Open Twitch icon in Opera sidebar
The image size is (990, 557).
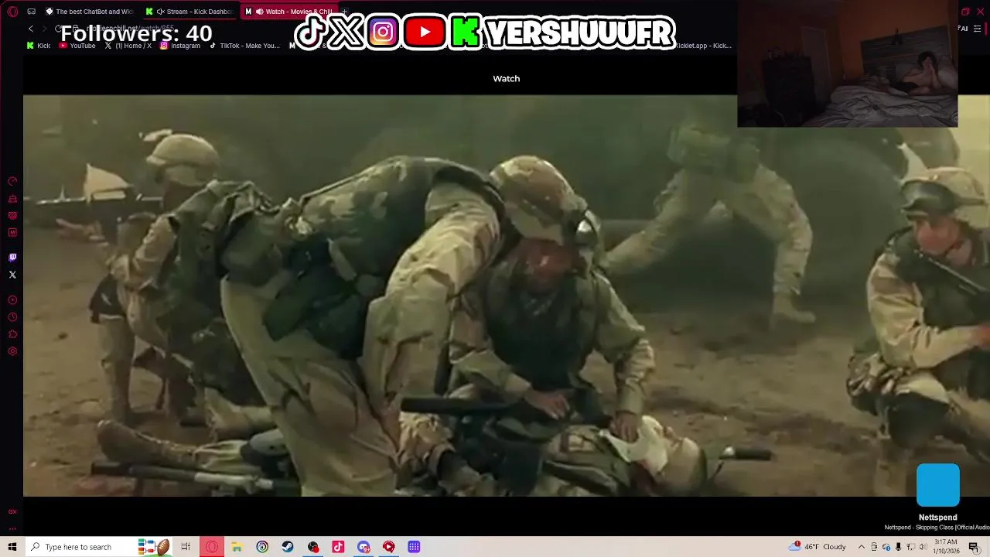12,258
